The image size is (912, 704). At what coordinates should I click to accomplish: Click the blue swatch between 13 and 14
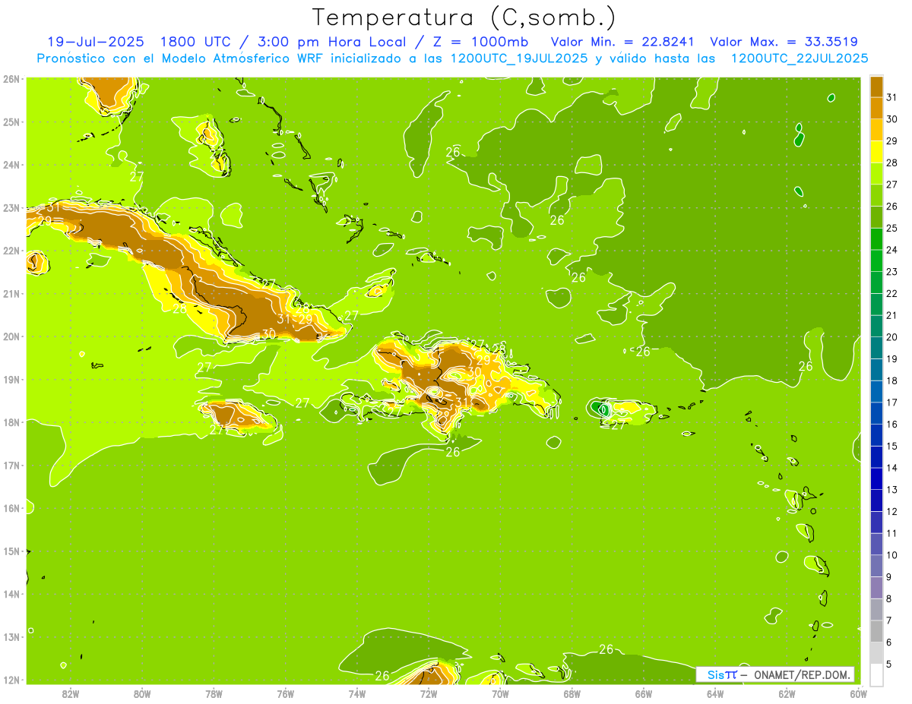click(x=876, y=478)
